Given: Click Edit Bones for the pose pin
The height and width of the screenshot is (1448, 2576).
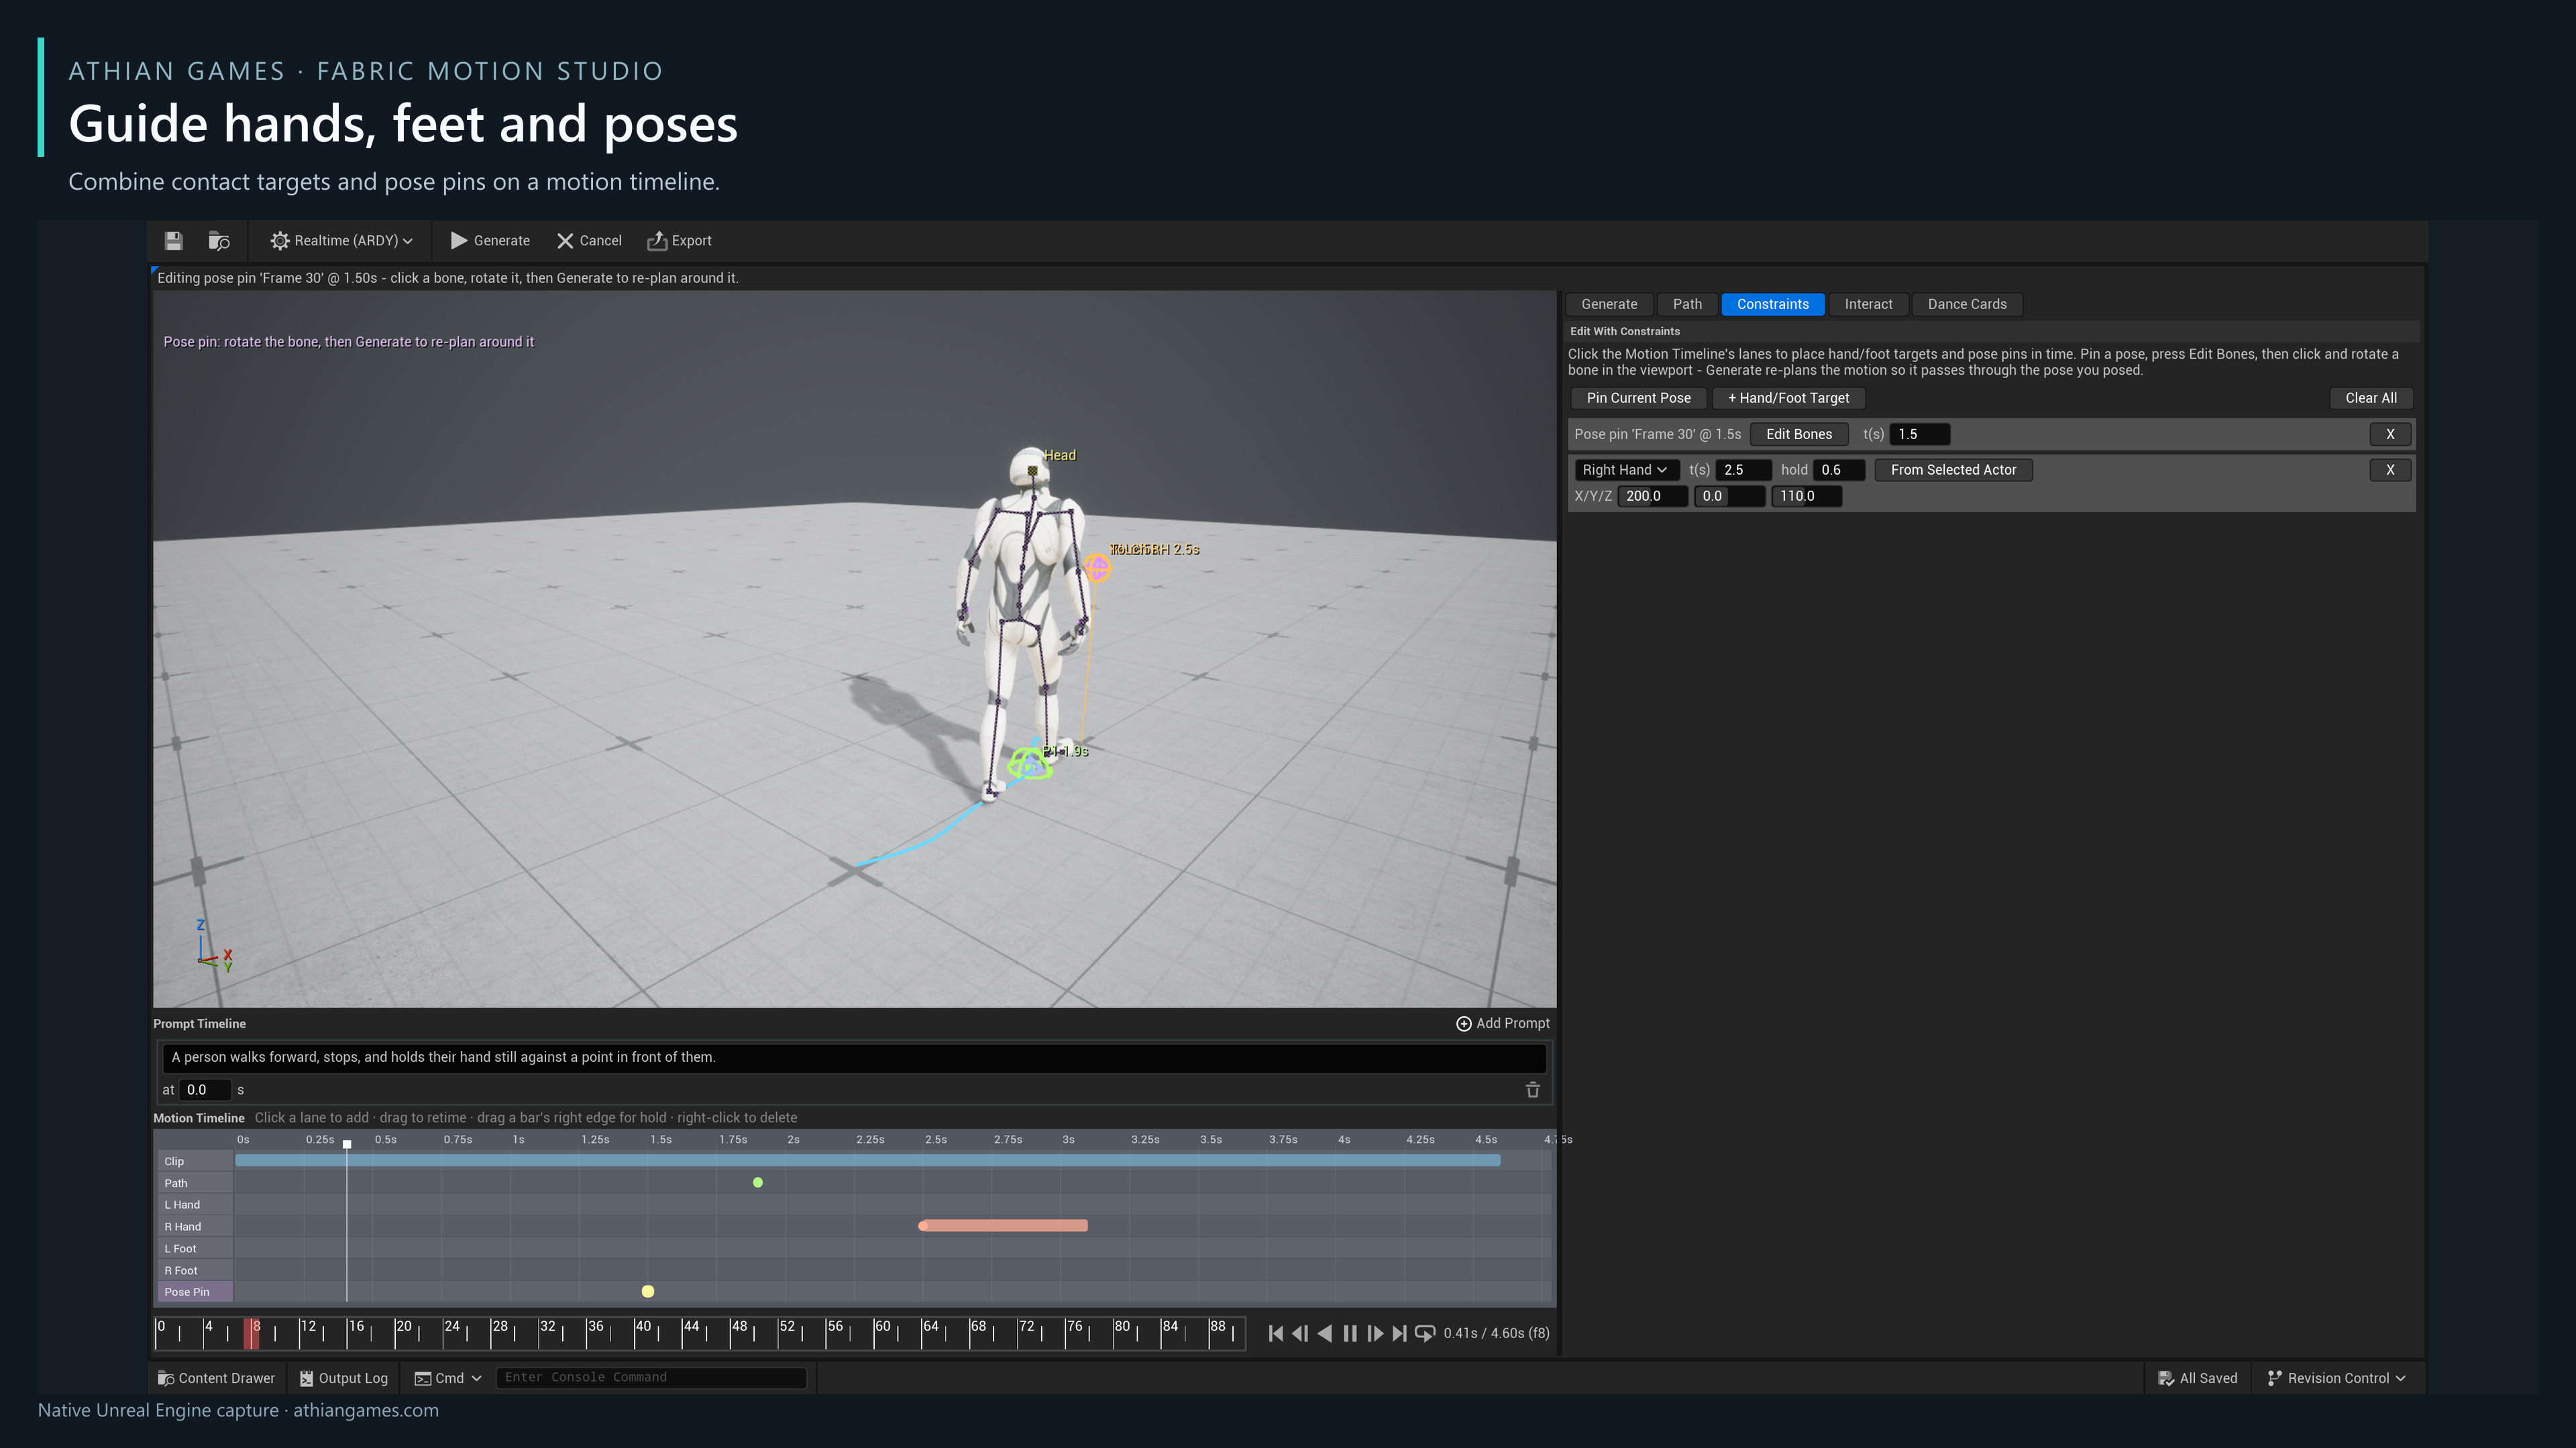Looking at the screenshot, I should [x=1798, y=434].
